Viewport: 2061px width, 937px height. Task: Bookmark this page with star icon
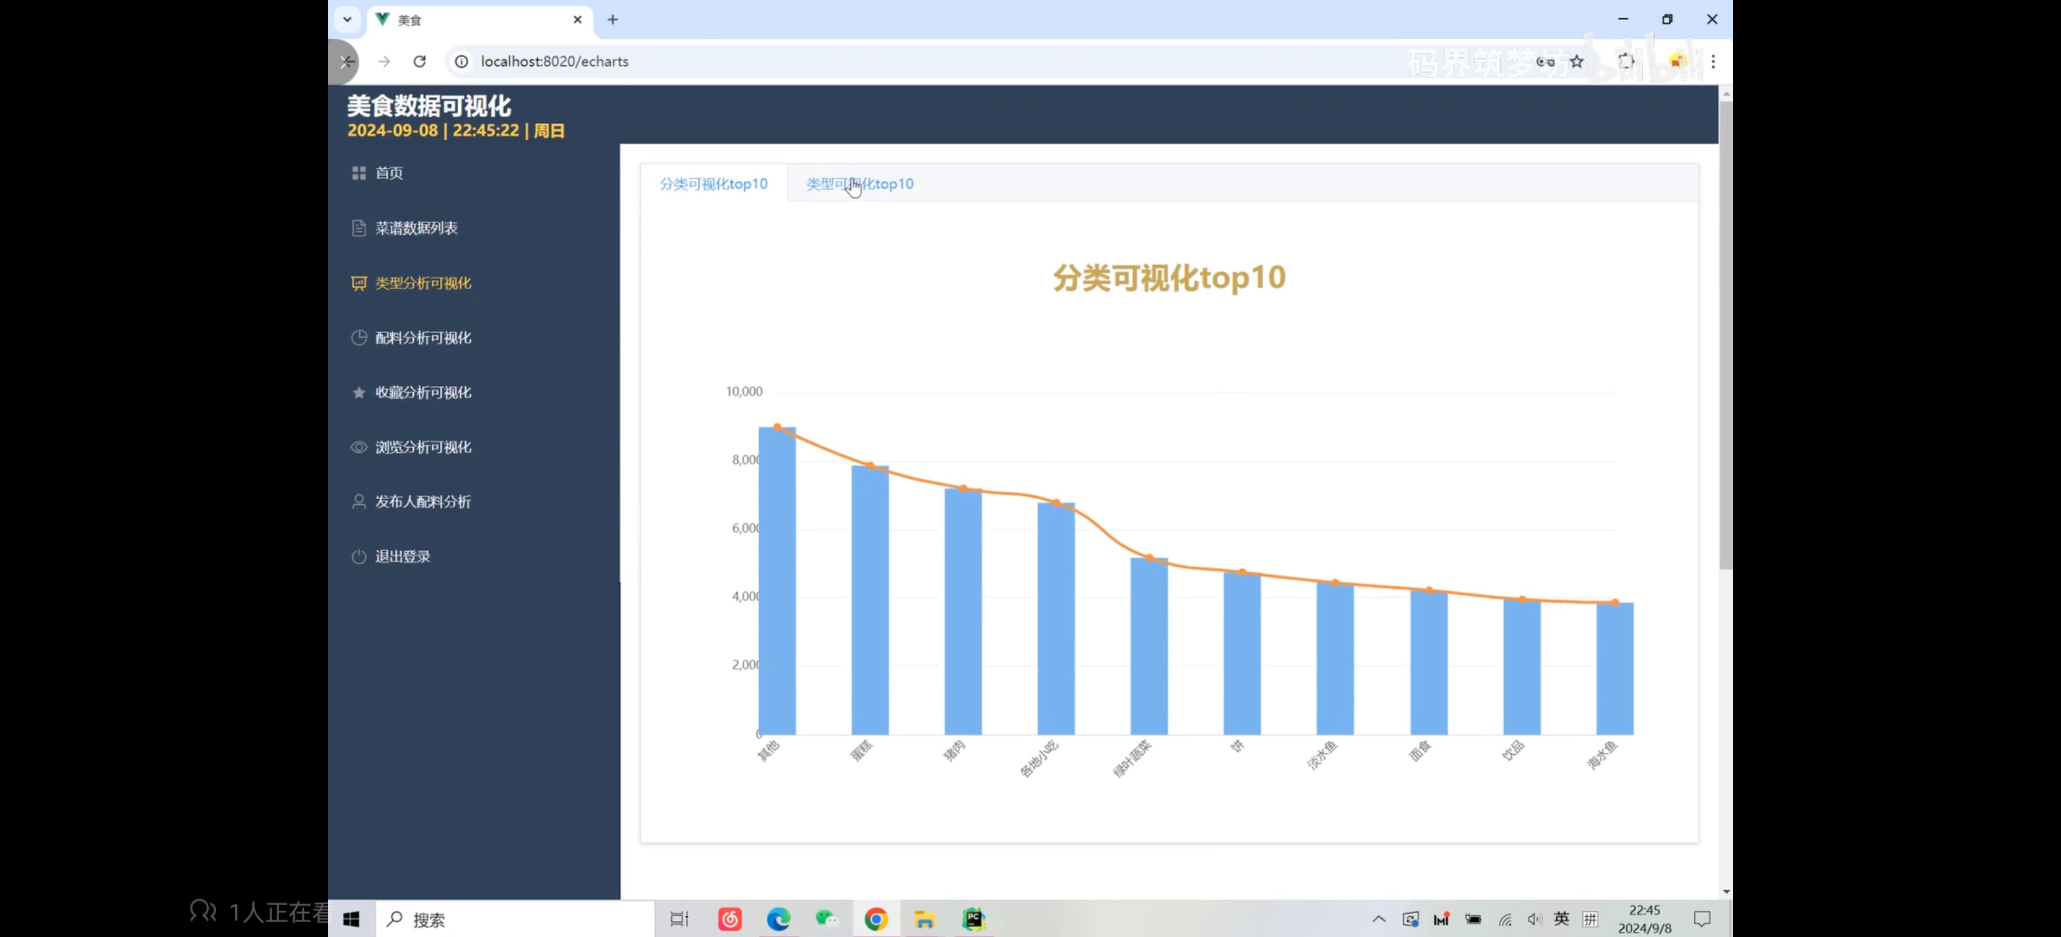click(x=1577, y=62)
